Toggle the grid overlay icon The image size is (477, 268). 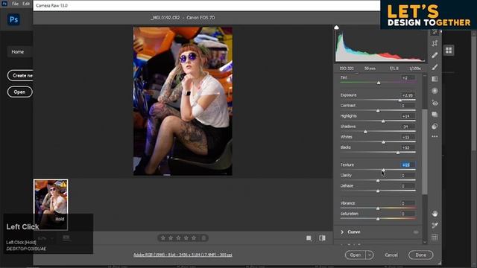tap(435, 237)
